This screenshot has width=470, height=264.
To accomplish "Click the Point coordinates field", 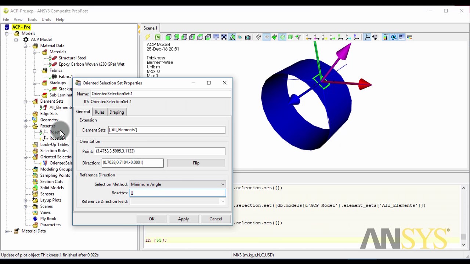I will (160, 151).
